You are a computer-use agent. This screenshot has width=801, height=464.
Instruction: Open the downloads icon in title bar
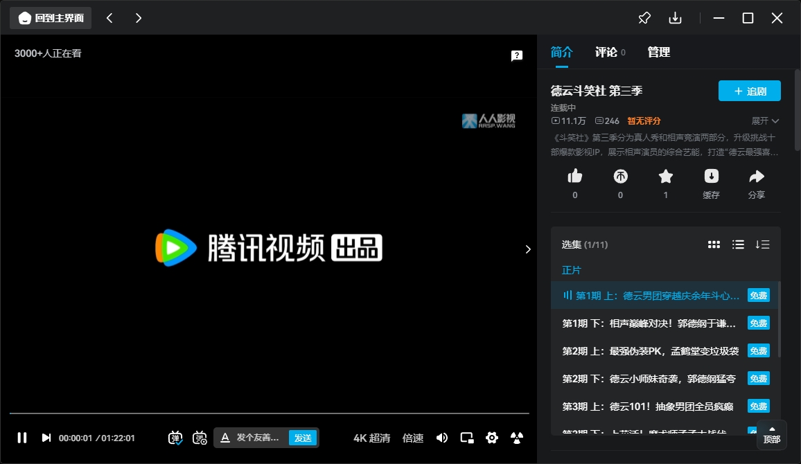(676, 18)
